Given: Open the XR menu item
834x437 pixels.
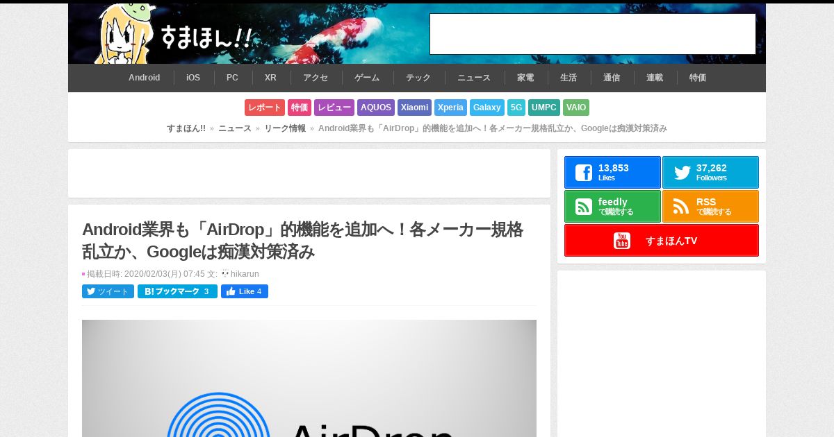Looking at the screenshot, I should click(x=270, y=78).
